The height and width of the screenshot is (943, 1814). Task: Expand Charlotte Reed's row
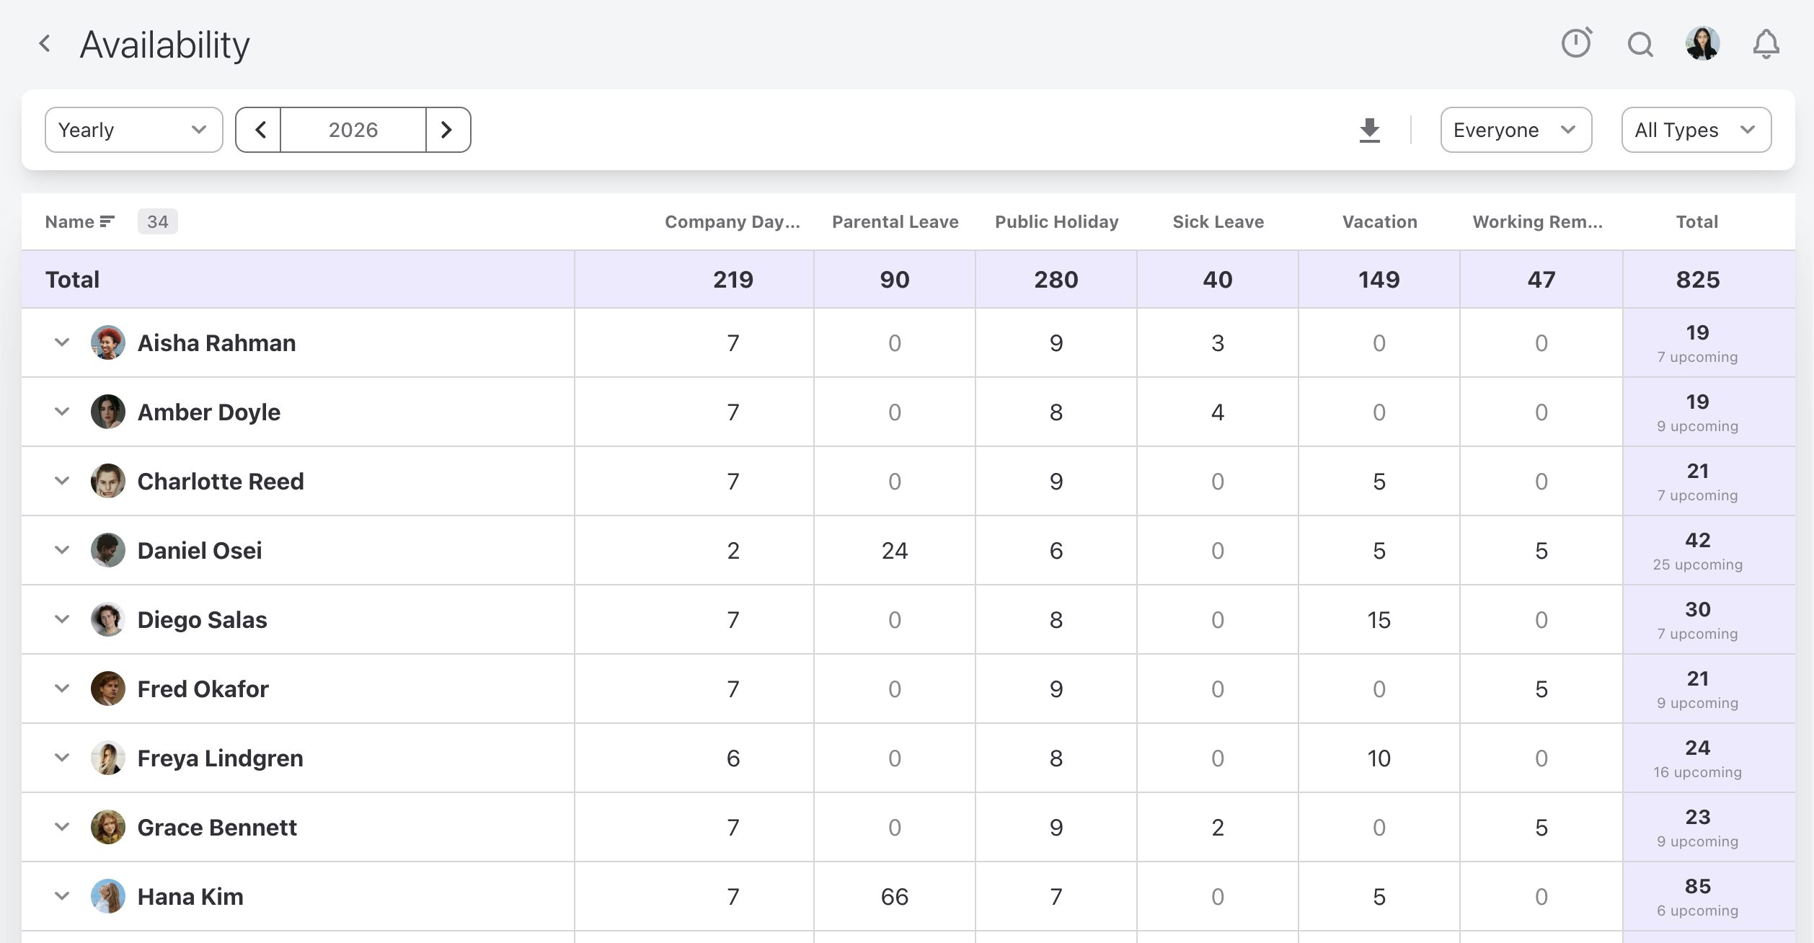[62, 481]
